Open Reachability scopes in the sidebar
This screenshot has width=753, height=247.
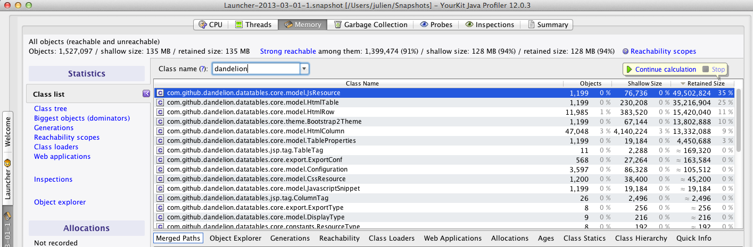coord(67,137)
